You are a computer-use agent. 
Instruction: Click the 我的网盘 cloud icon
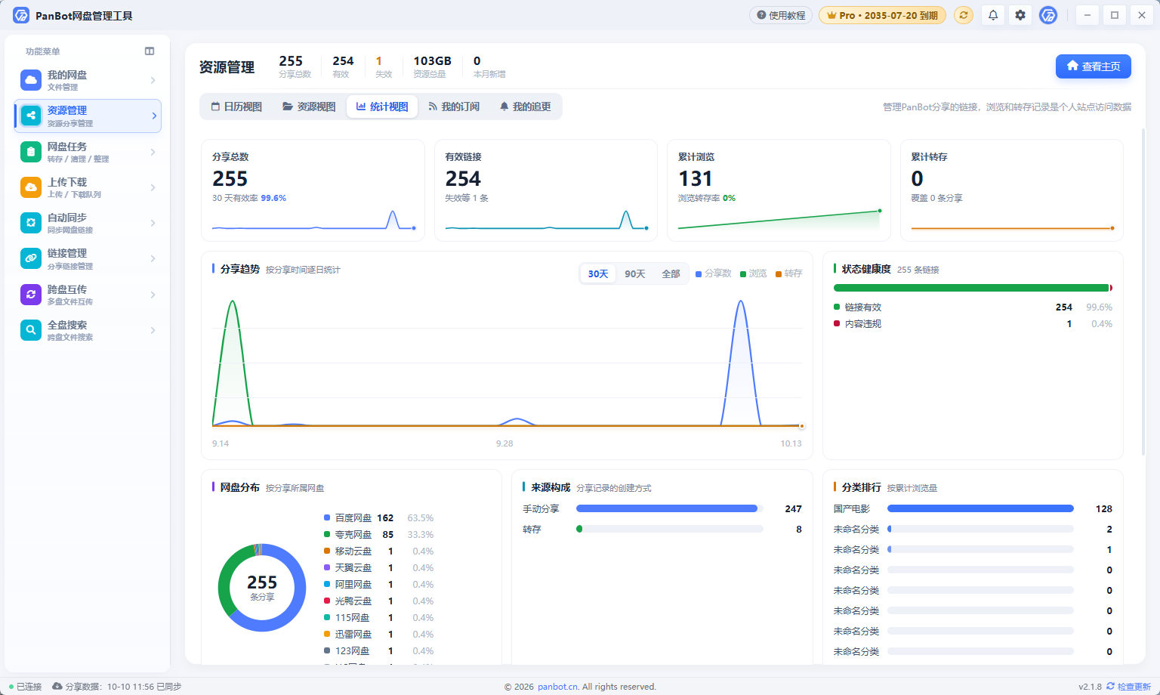(x=31, y=80)
